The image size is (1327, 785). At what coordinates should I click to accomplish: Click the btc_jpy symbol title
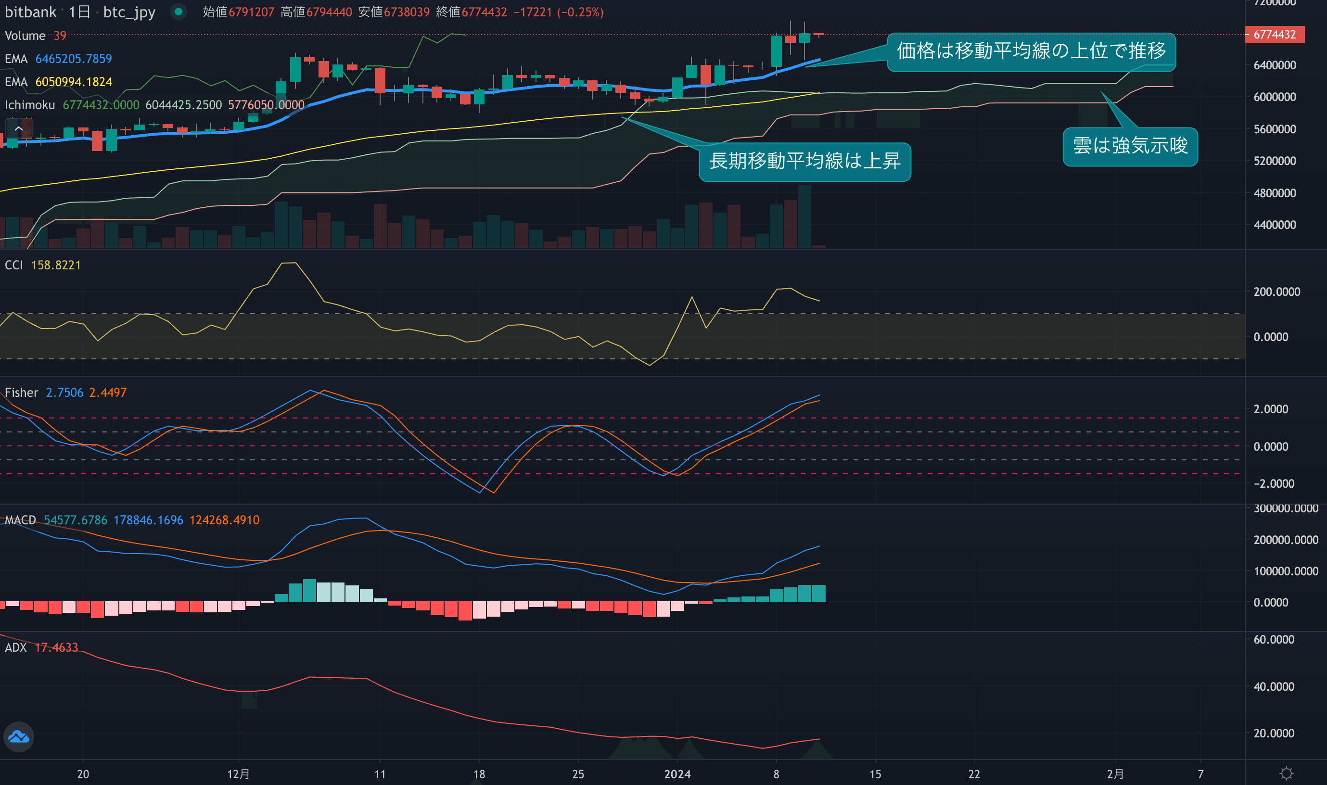click(129, 12)
